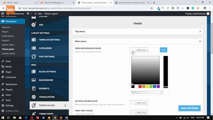This screenshot has width=213, height=120.
Task: Open Theme support link in admin bar
Action: tap(51, 14)
